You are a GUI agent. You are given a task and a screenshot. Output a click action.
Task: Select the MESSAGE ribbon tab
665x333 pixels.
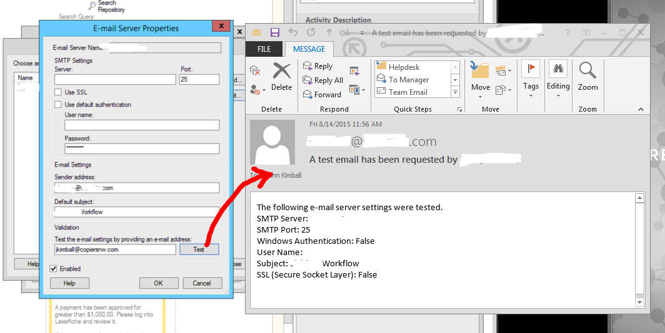[x=309, y=49]
